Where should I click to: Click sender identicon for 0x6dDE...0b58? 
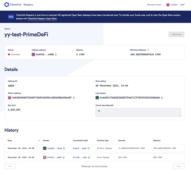(x=44, y=148)
